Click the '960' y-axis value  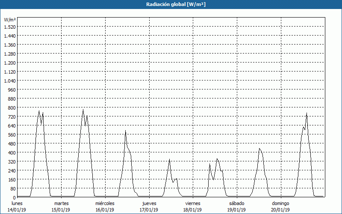click(12, 90)
